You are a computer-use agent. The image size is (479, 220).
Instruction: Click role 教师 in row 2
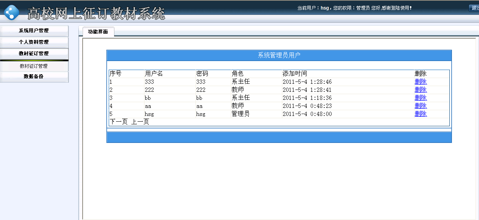click(237, 90)
